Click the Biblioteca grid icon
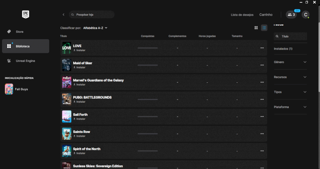The height and width of the screenshot is (169, 320). 9,46
